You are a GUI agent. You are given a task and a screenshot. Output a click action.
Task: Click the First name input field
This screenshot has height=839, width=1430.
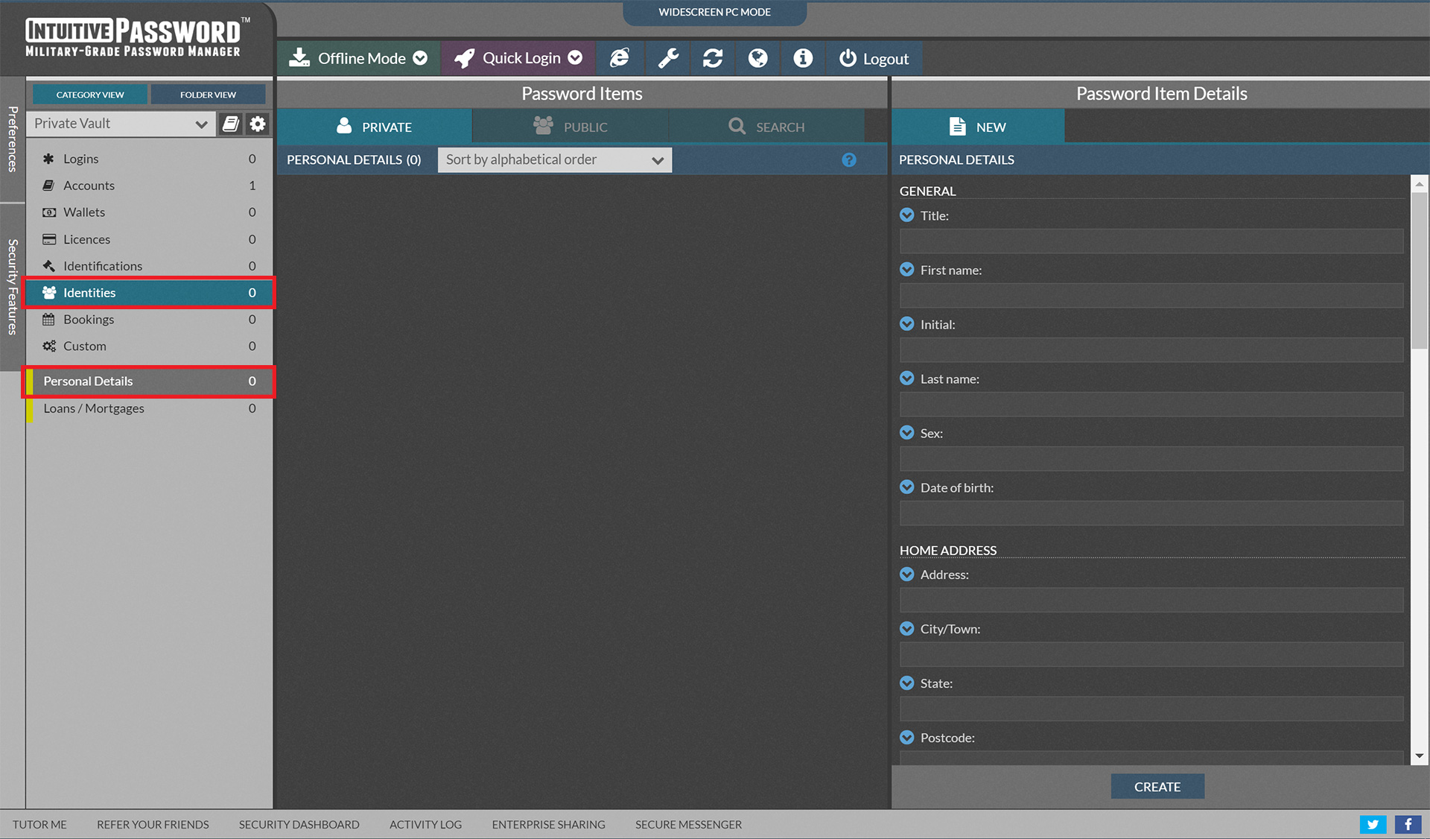pyautogui.click(x=1151, y=296)
